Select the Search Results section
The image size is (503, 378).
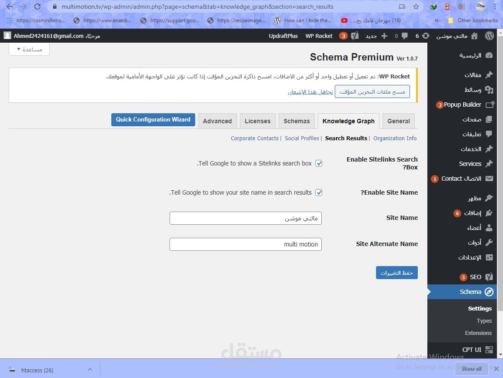[x=346, y=138]
